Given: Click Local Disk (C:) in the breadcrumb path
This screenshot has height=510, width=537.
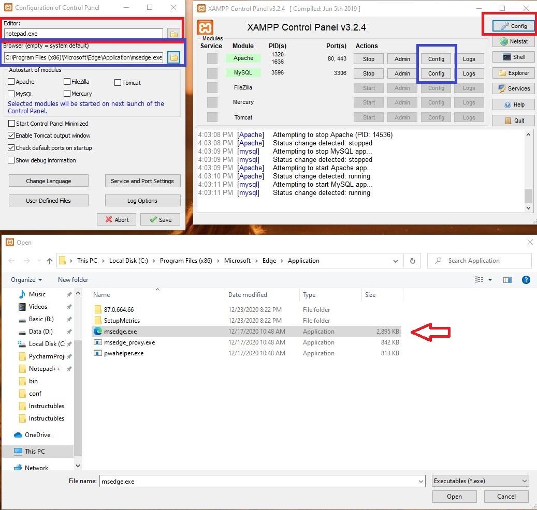Looking at the screenshot, I should click(x=128, y=261).
